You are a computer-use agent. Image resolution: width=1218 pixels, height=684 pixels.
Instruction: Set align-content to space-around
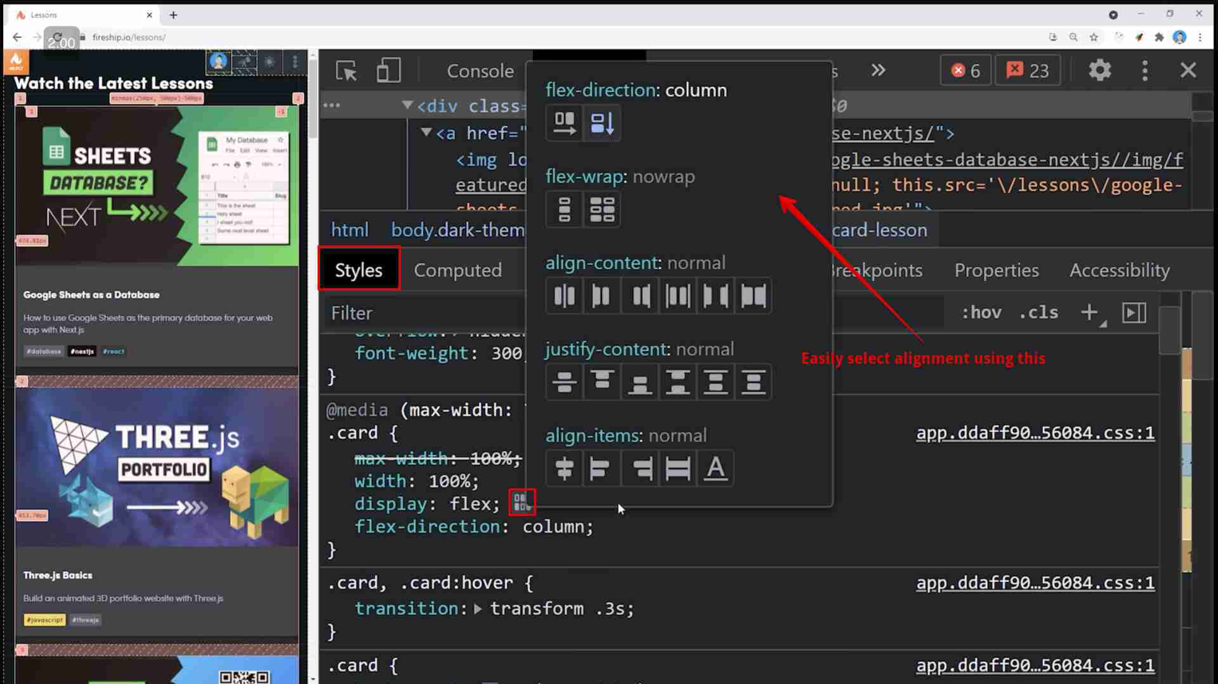click(x=678, y=296)
